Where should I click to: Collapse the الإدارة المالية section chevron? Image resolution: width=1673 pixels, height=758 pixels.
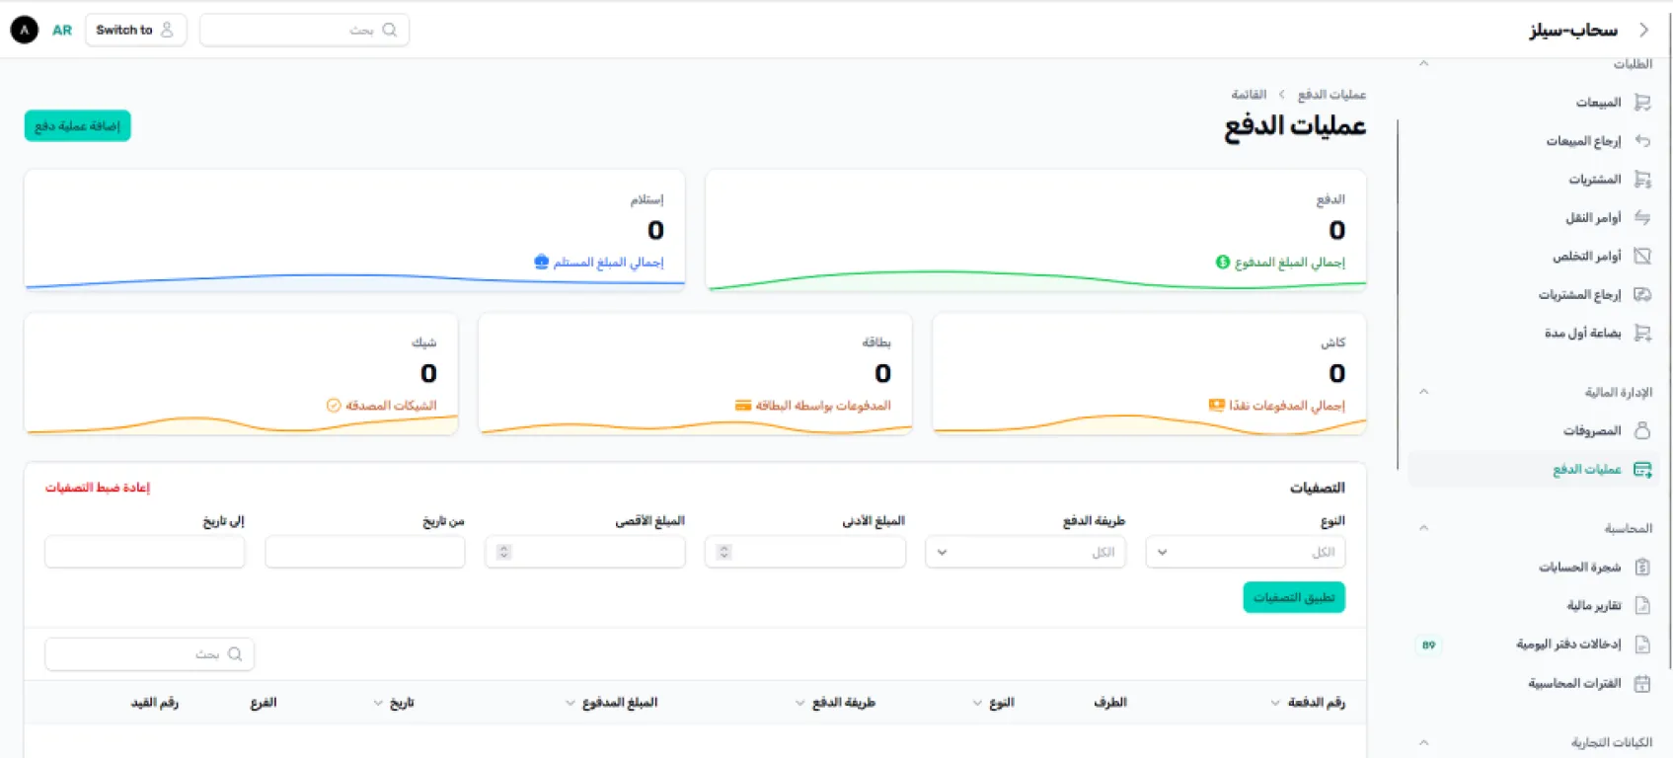pos(1424,391)
